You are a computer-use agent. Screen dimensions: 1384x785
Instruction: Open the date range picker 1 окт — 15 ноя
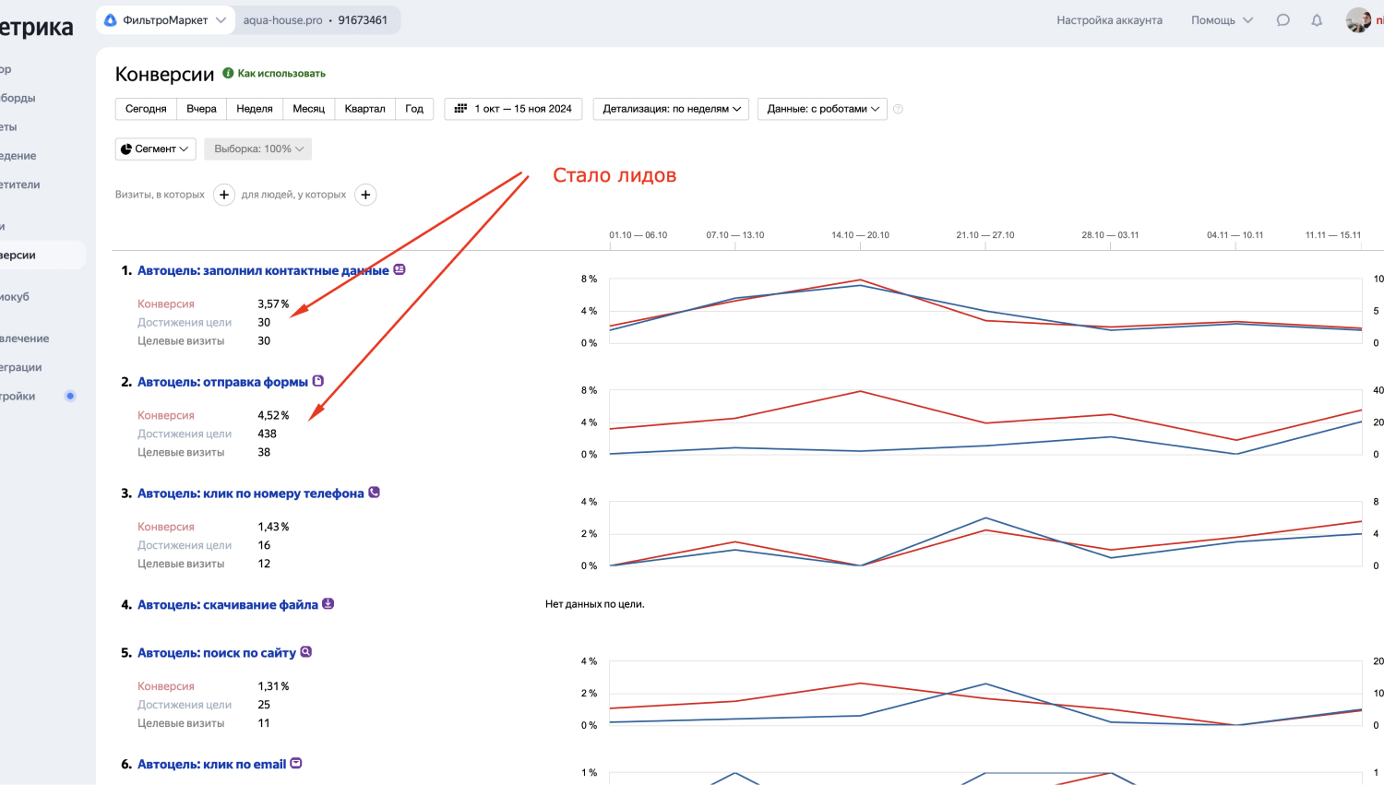point(514,109)
